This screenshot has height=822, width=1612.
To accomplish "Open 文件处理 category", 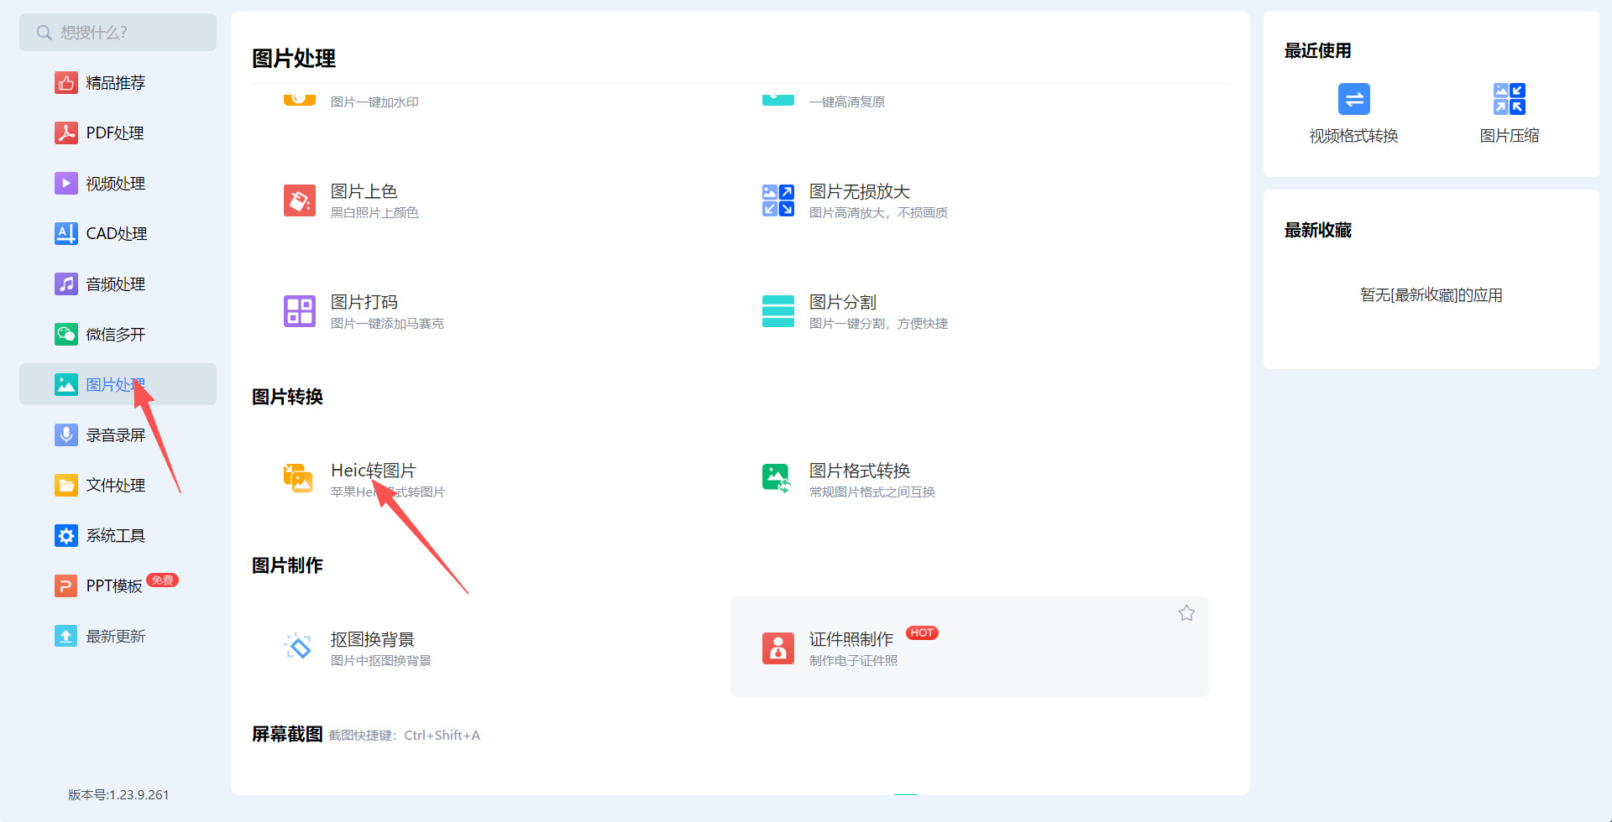I will tap(118, 486).
